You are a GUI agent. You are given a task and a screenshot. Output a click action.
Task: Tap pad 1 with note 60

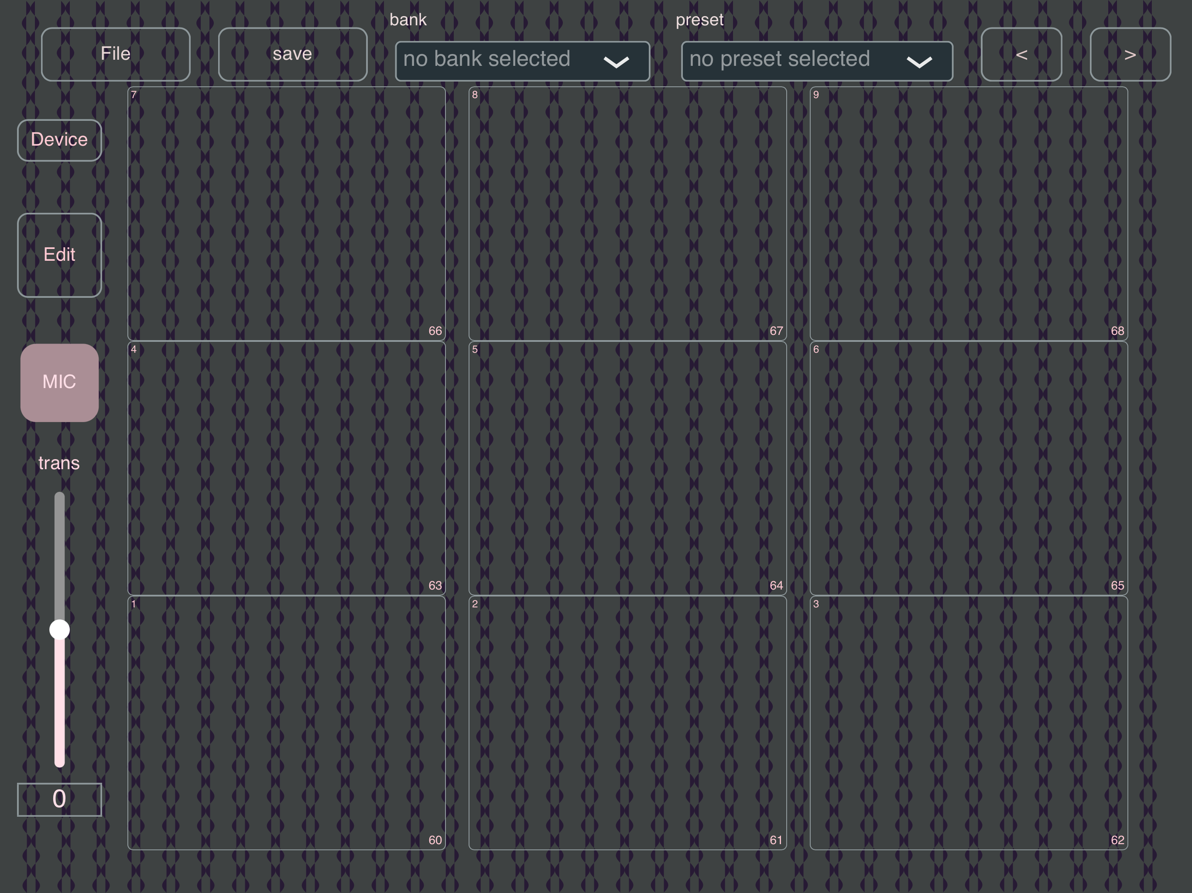[x=286, y=723]
